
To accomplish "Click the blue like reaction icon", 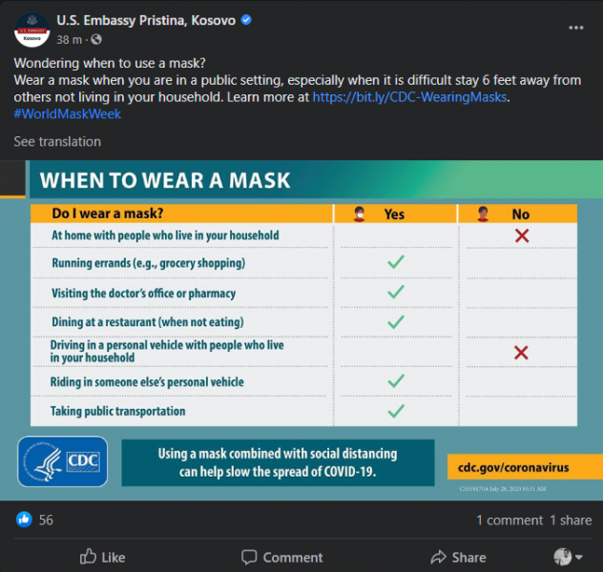I will coord(24,520).
